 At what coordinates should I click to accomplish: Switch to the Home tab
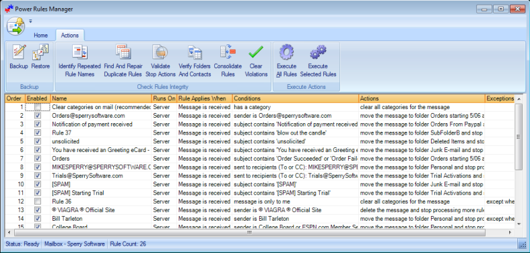(x=40, y=35)
